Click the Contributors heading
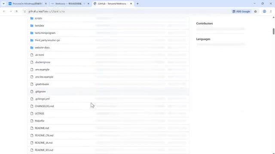275x154 pixels. click(x=205, y=24)
